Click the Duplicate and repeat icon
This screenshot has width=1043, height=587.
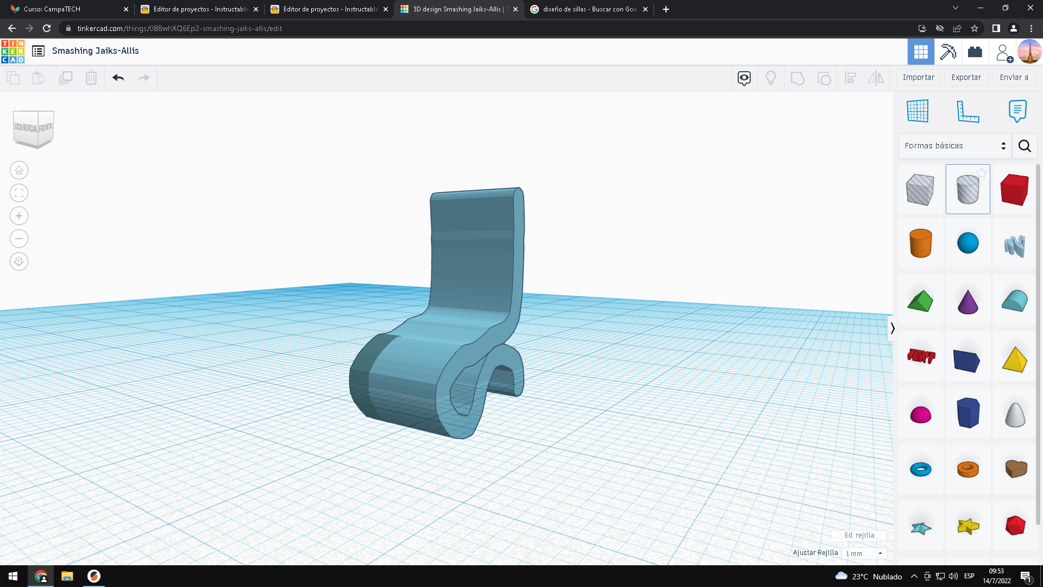coord(65,78)
